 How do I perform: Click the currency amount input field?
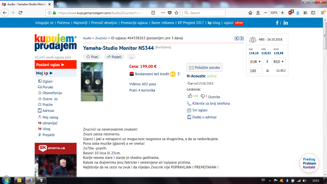pyautogui.click(x=255, y=71)
